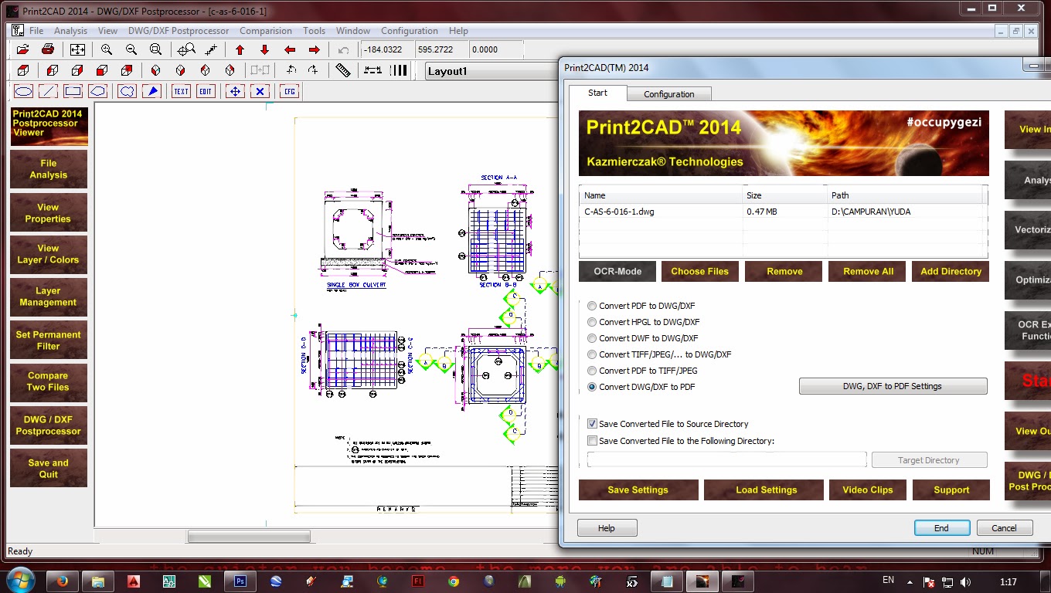
Task: Select the ellipse drawing tool
Action: click(x=24, y=91)
